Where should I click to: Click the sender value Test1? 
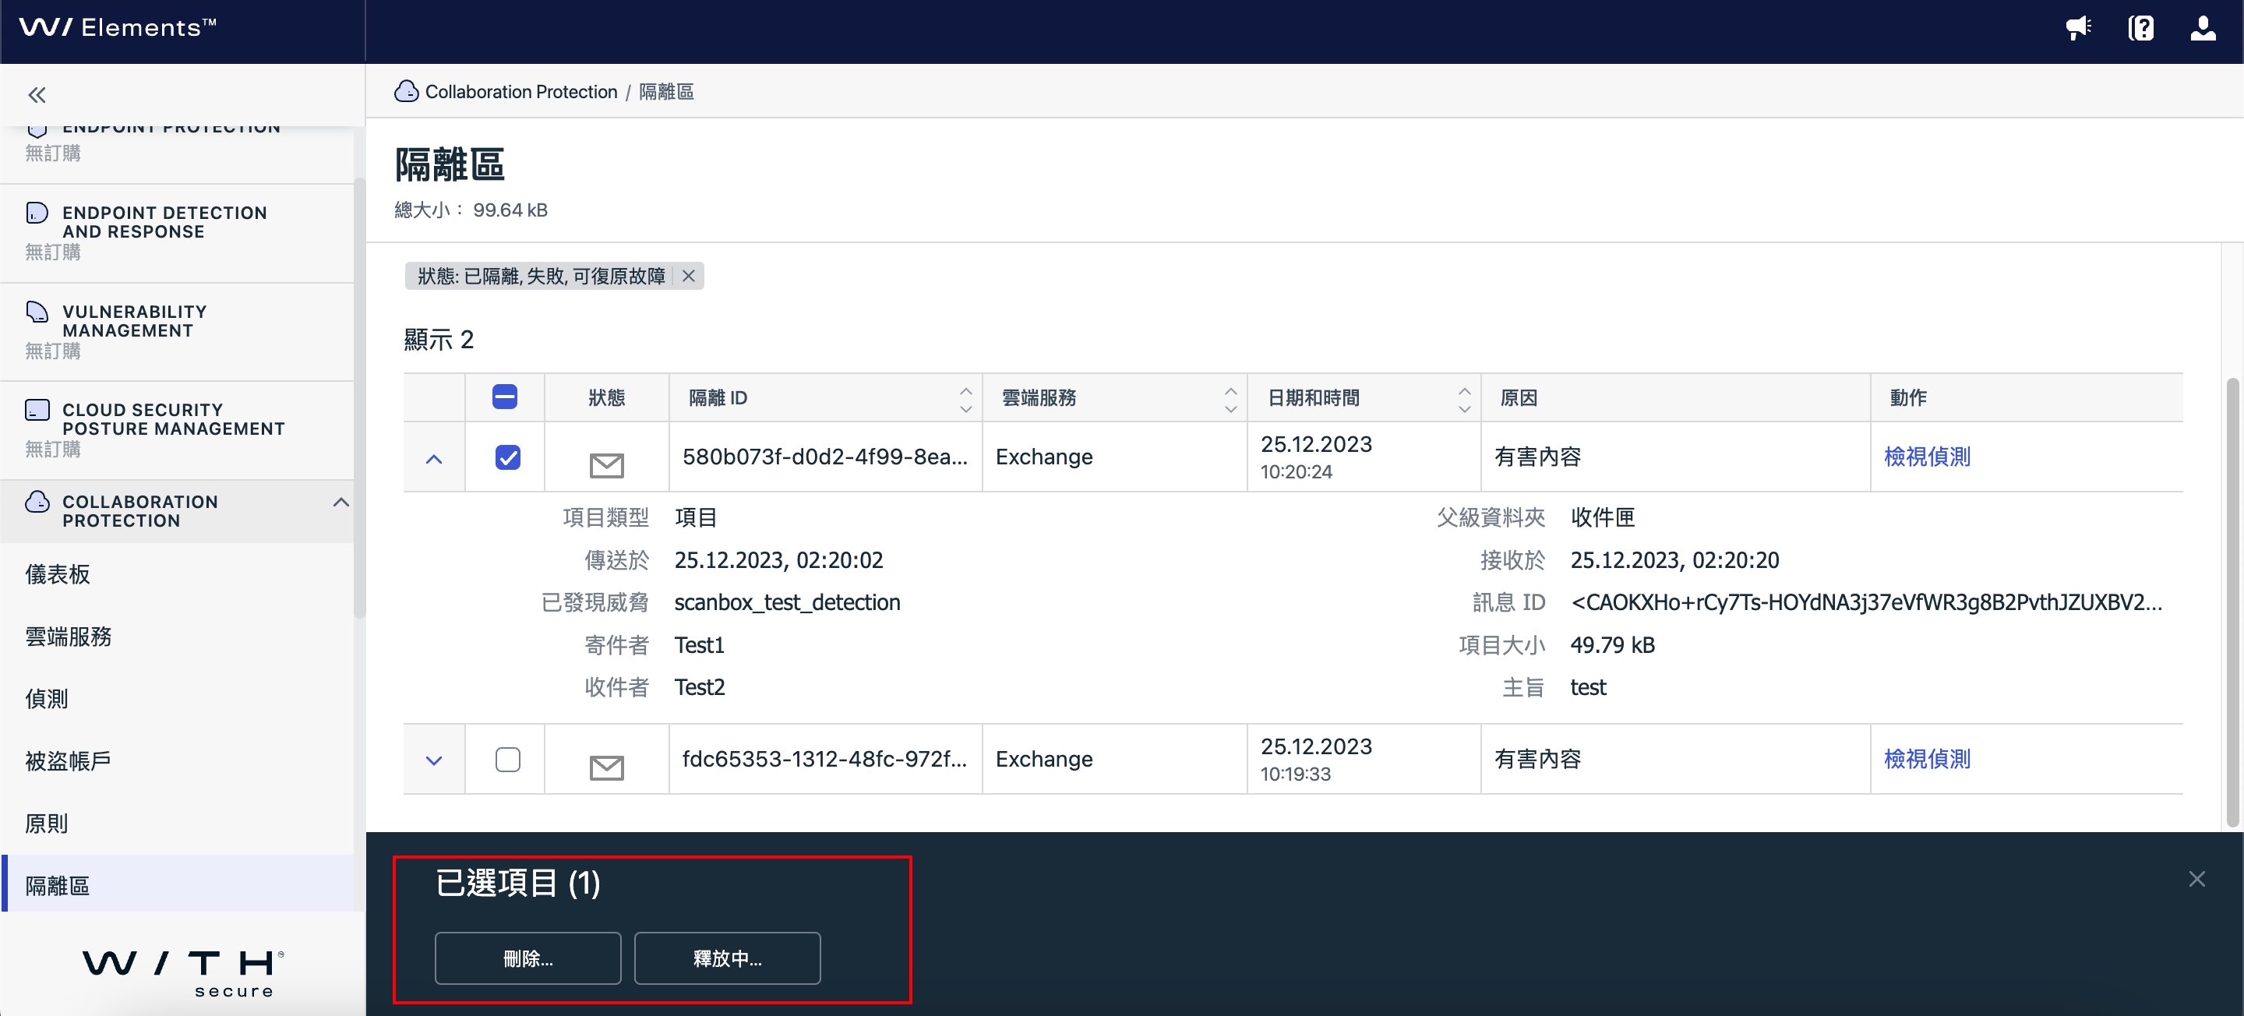point(699,645)
